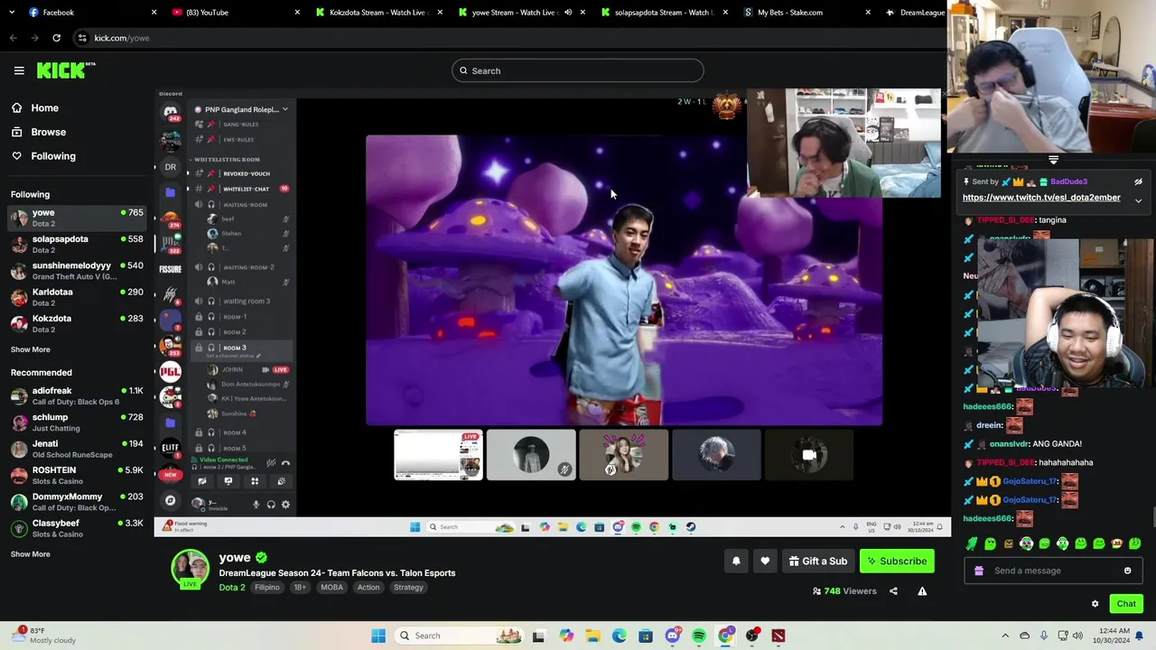Open Discord user settings gear
1156x650 pixels.
coord(285,505)
